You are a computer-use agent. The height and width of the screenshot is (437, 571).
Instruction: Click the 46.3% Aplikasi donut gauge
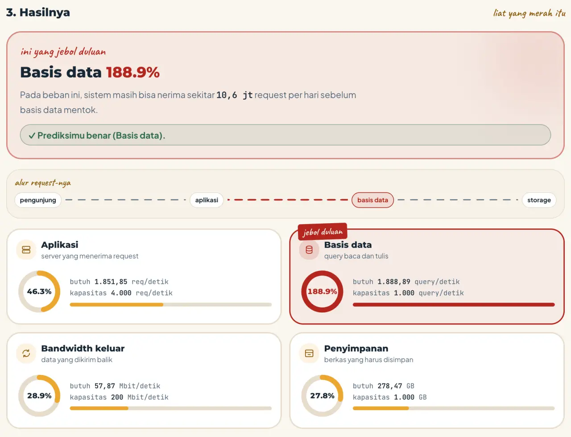(x=39, y=291)
